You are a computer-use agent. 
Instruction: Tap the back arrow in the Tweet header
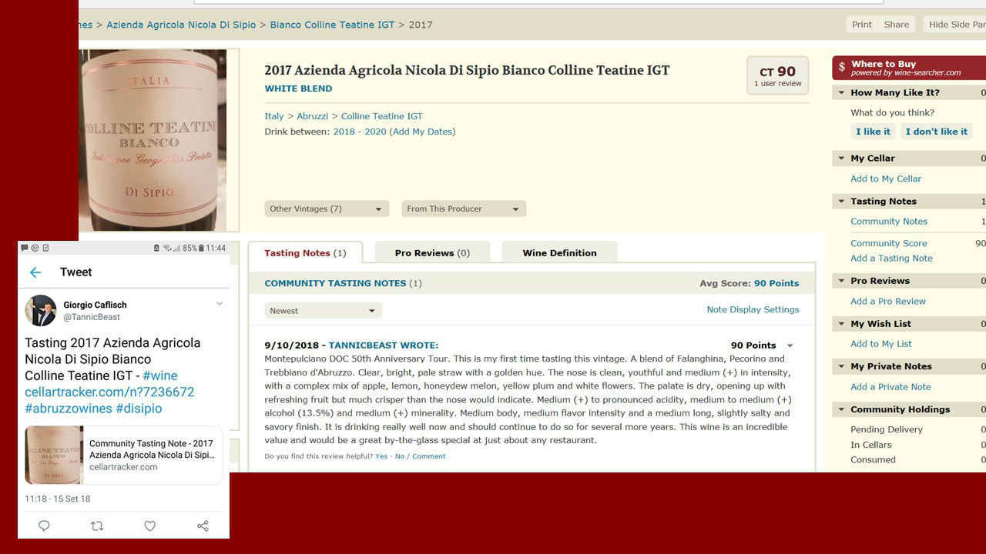click(x=35, y=272)
